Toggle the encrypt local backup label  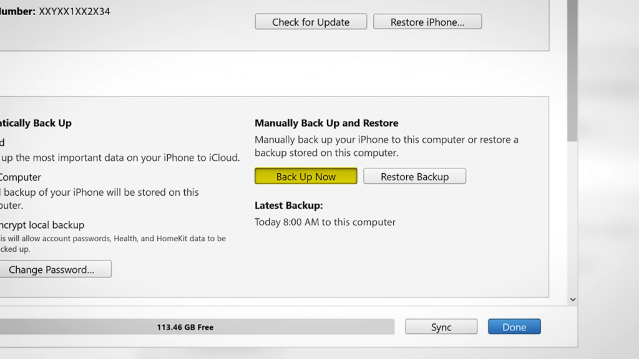[x=42, y=225]
